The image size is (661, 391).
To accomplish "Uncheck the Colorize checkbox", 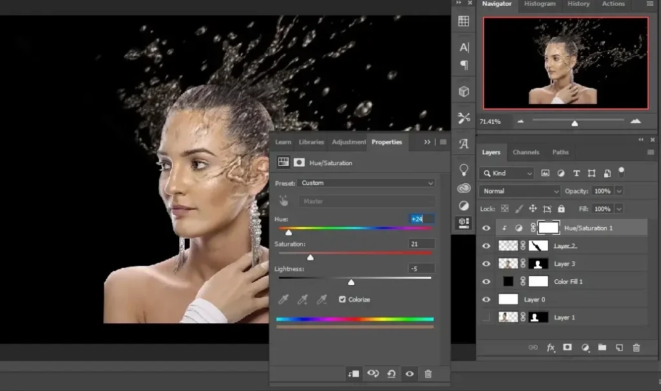I will click(x=342, y=299).
